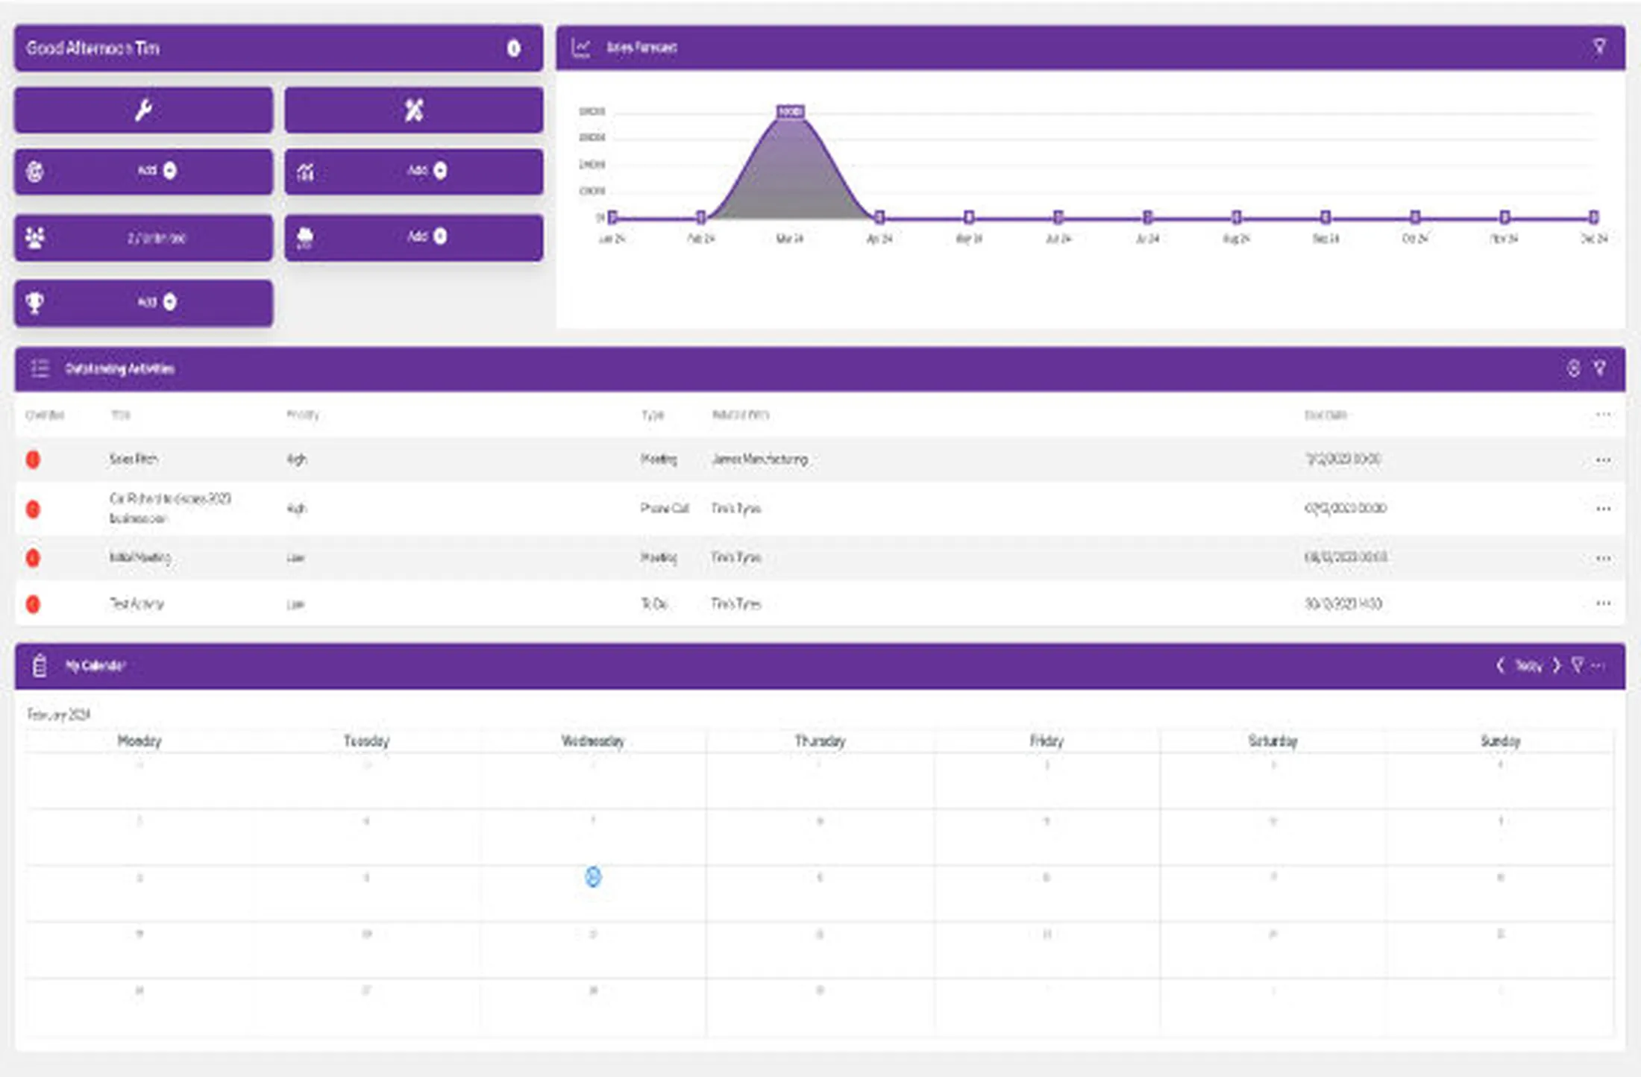Click the filter icon in My Calendar header
This screenshot has width=1641, height=1077.
point(1577,665)
